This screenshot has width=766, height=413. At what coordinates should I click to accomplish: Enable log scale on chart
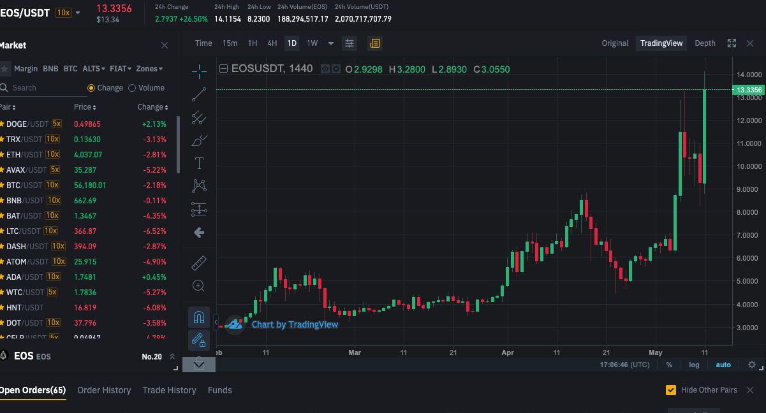point(694,365)
